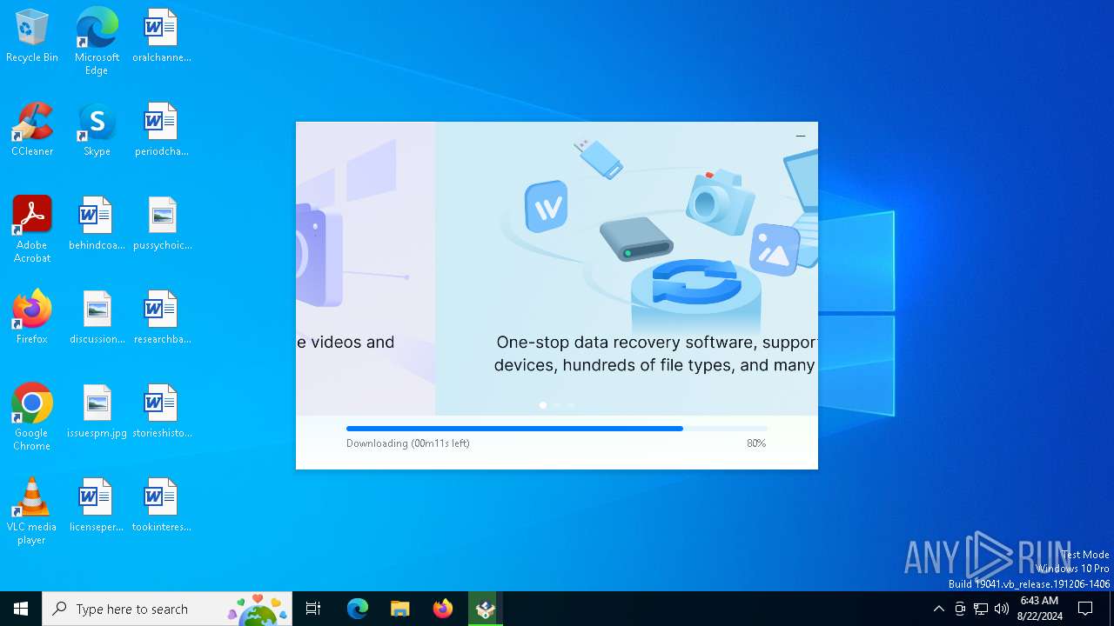The width and height of the screenshot is (1114, 626).
Task: Click the taskbar search box
Action: click(167, 609)
